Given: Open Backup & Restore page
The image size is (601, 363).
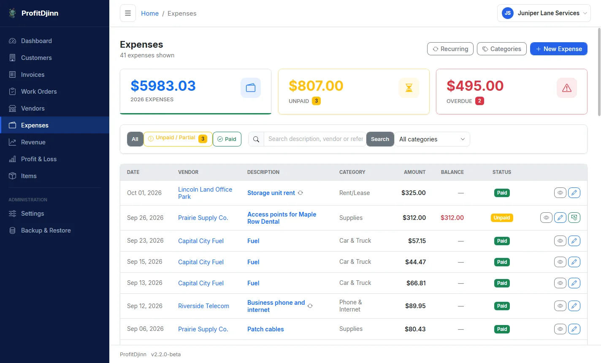Looking at the screenshot, I should coord(54,230).
